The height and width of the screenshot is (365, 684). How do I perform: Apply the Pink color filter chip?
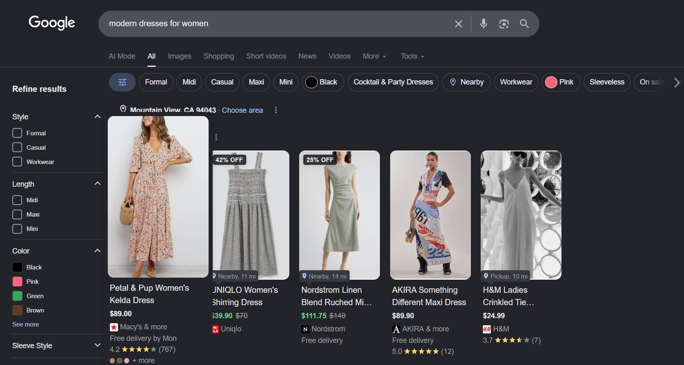(561, 82)
